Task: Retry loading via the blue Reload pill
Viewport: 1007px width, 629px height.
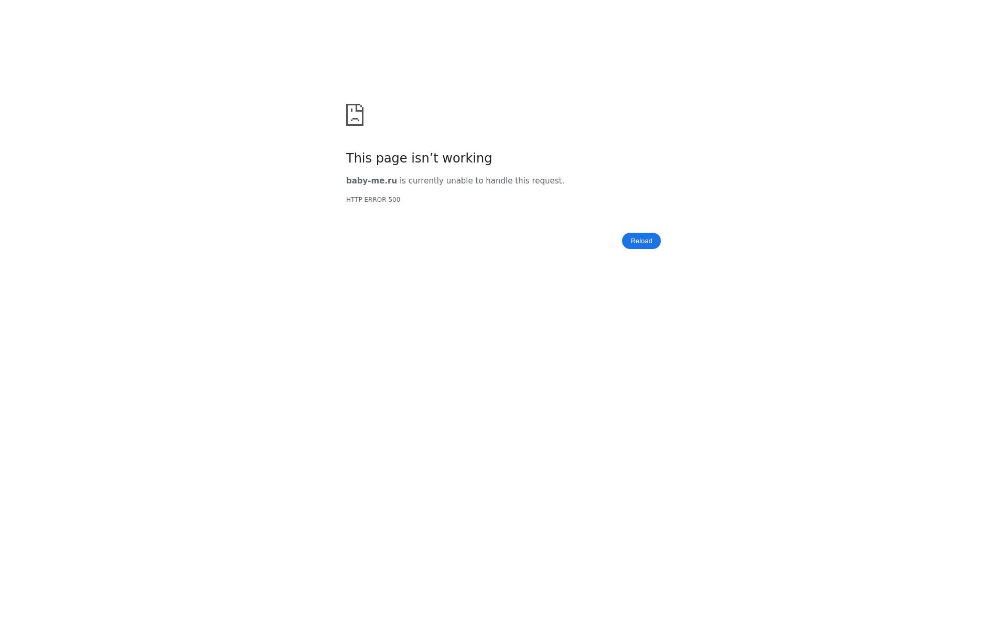Action: pos(641,241)
